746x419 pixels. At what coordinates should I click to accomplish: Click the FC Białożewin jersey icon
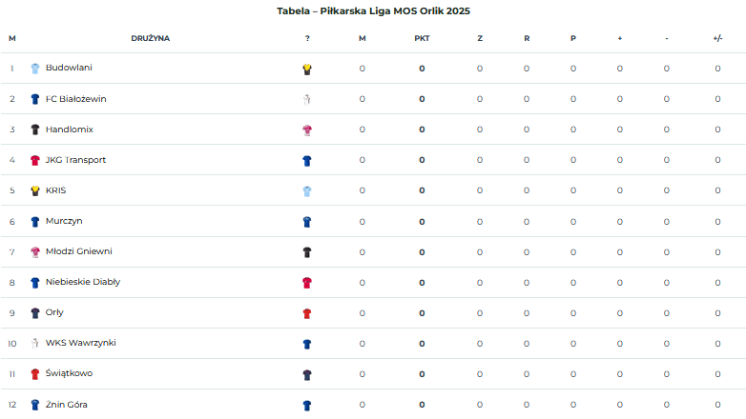[x=35, y=99]
